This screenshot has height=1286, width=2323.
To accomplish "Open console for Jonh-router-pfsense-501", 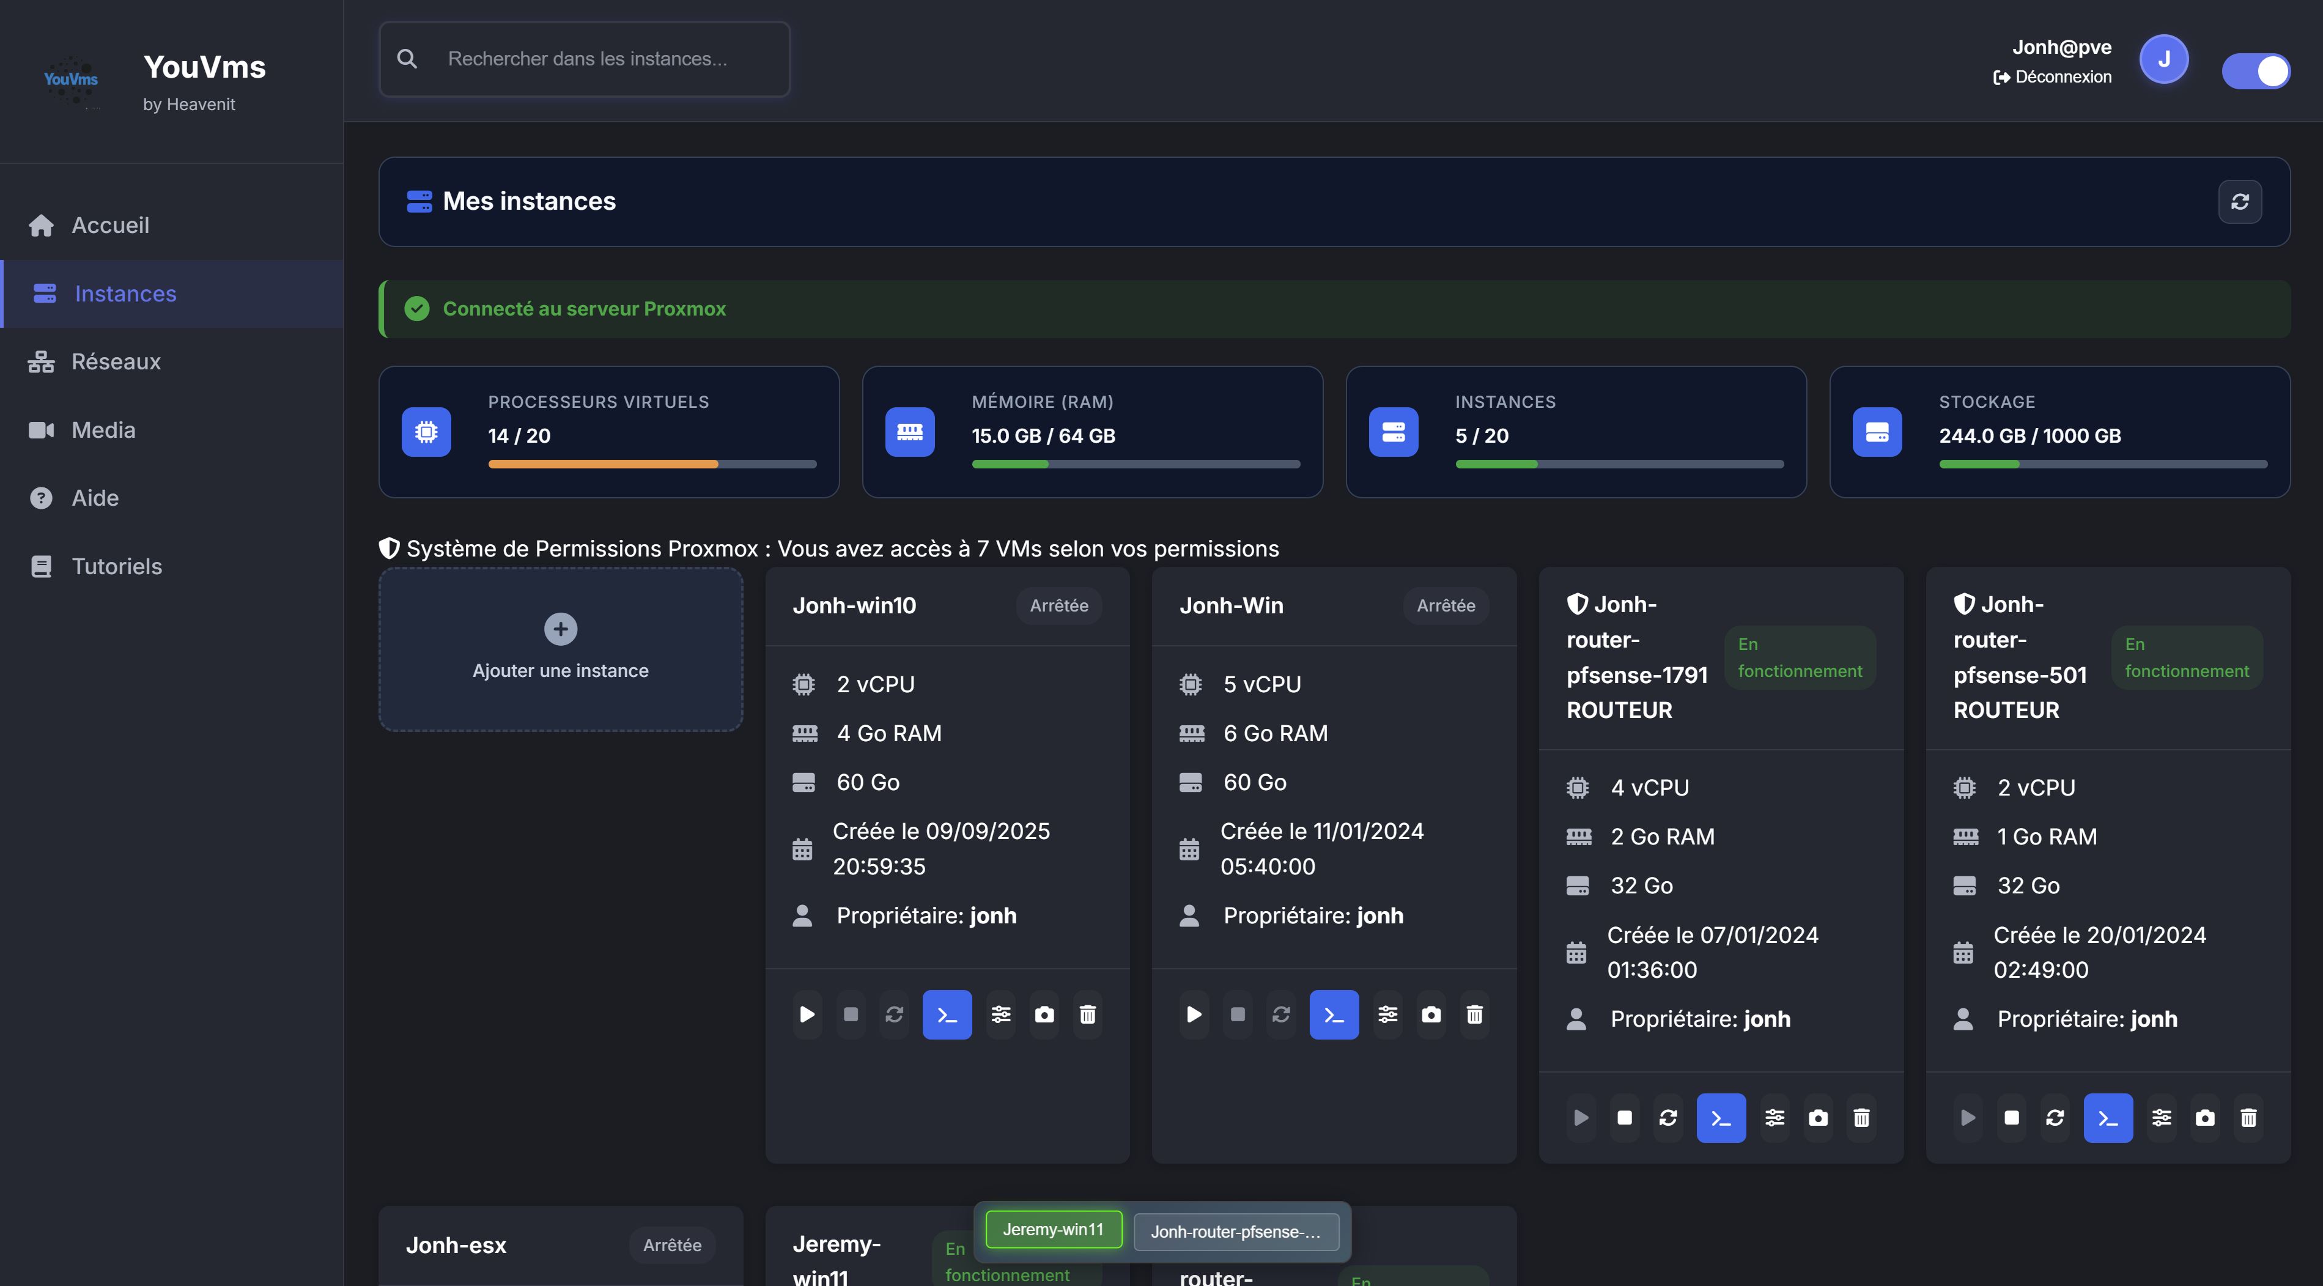I will (x=2108, y=1118).
